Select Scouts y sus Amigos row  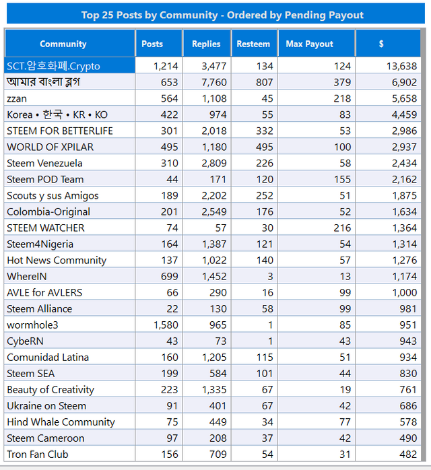pyautogui.click(x=212, y=195)
